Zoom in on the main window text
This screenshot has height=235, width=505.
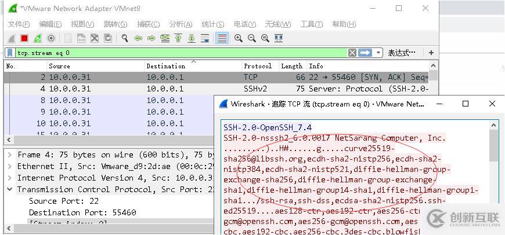[x=239, y=39]
